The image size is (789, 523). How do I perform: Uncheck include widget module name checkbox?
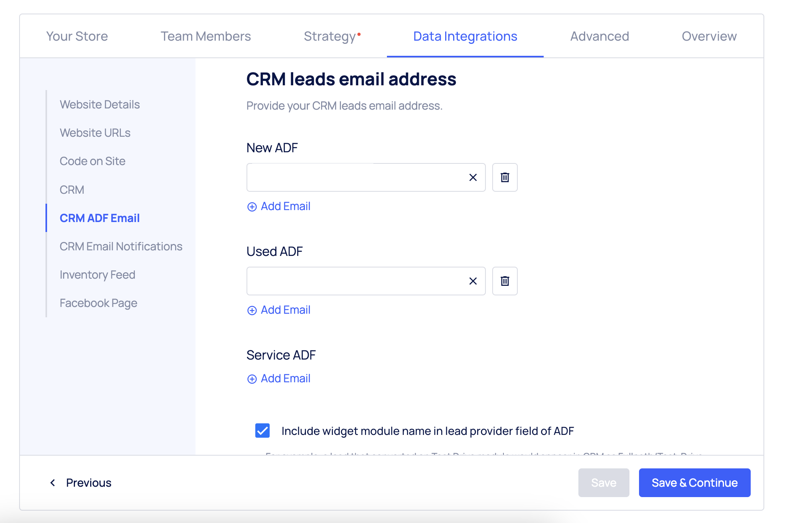[x=262, y=431]
